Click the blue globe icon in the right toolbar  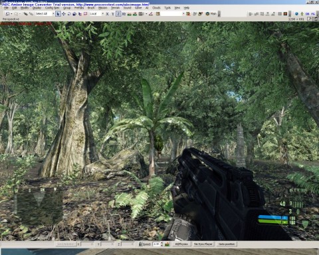296,14
